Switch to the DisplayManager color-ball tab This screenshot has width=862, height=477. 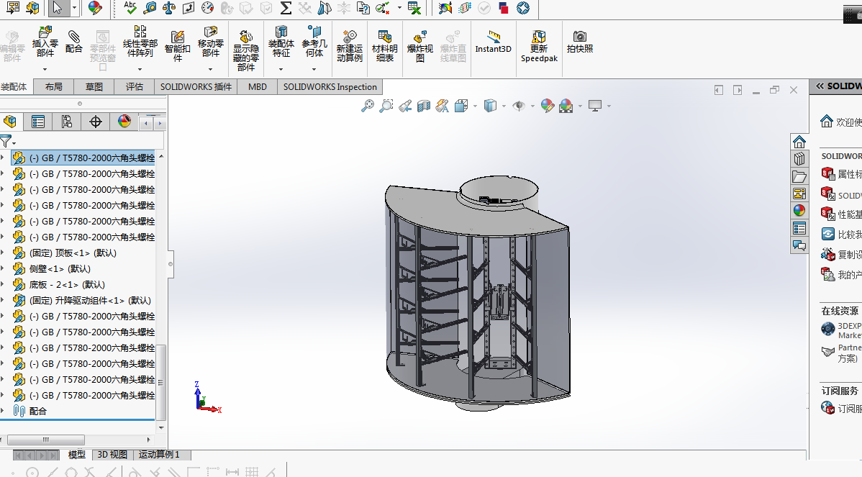coord(124,122)
